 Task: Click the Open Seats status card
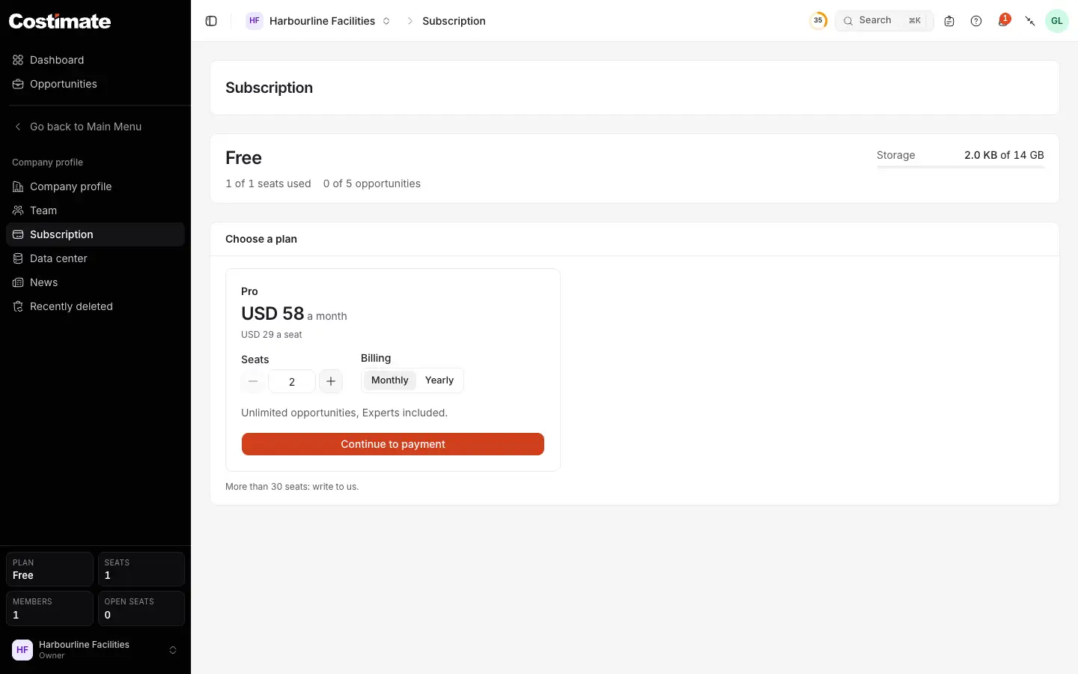pyautogui.click(x=141, y=608)
